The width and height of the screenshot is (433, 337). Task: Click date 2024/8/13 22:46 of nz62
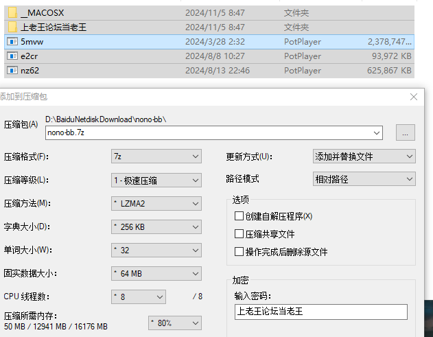218,71
